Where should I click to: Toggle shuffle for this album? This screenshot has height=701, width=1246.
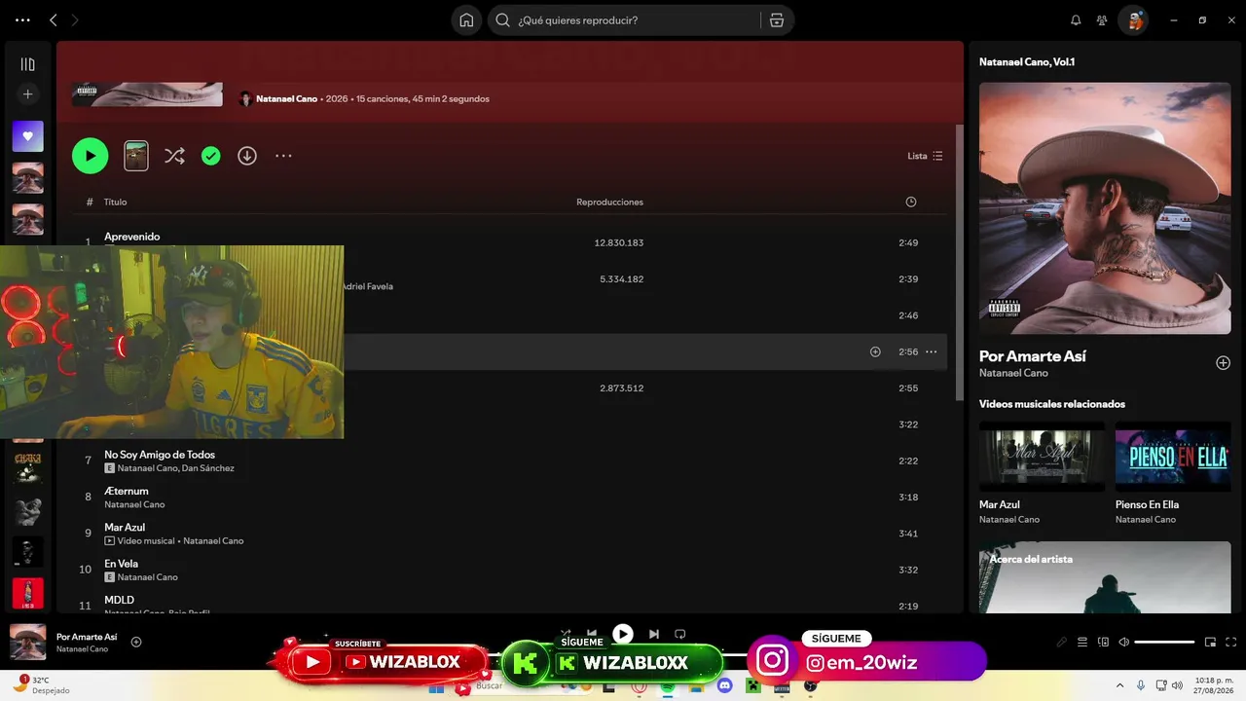[x=174, y=156]
